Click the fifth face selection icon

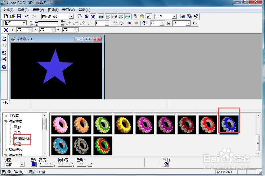pos(128,16)
